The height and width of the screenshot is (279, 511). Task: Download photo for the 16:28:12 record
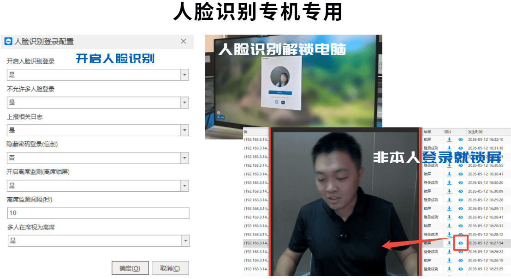point(449,234)
